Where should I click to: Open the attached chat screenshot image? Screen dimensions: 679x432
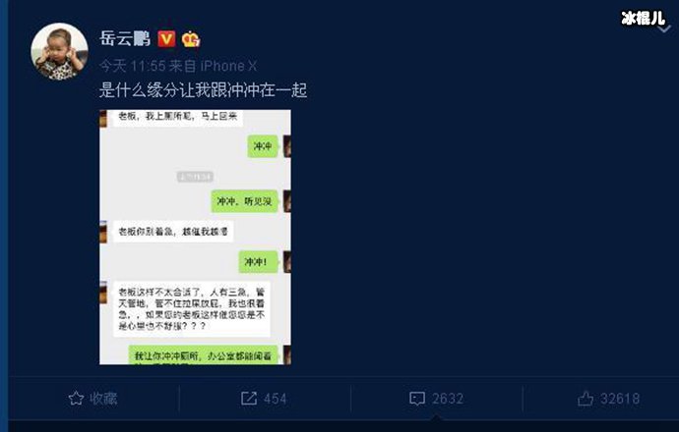point(195,238)
